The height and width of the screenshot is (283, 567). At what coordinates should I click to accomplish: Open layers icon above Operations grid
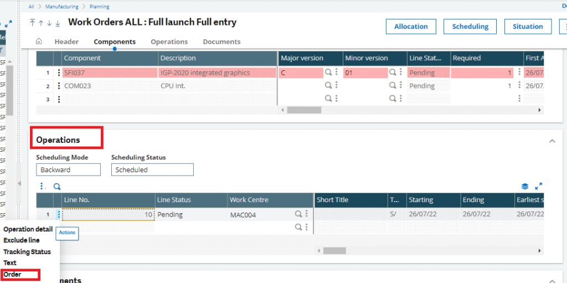tap(525, 187)
